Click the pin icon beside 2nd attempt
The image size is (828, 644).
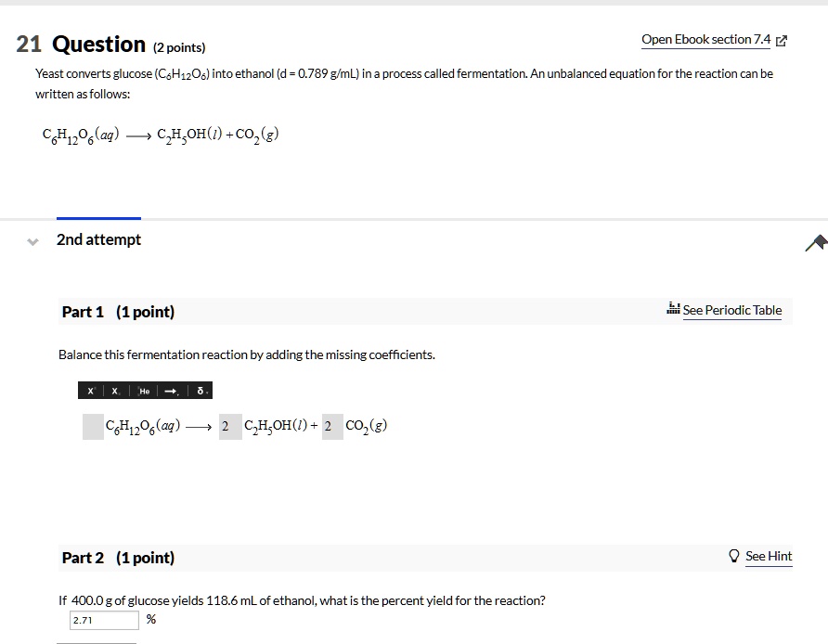(x=816, y=243)
